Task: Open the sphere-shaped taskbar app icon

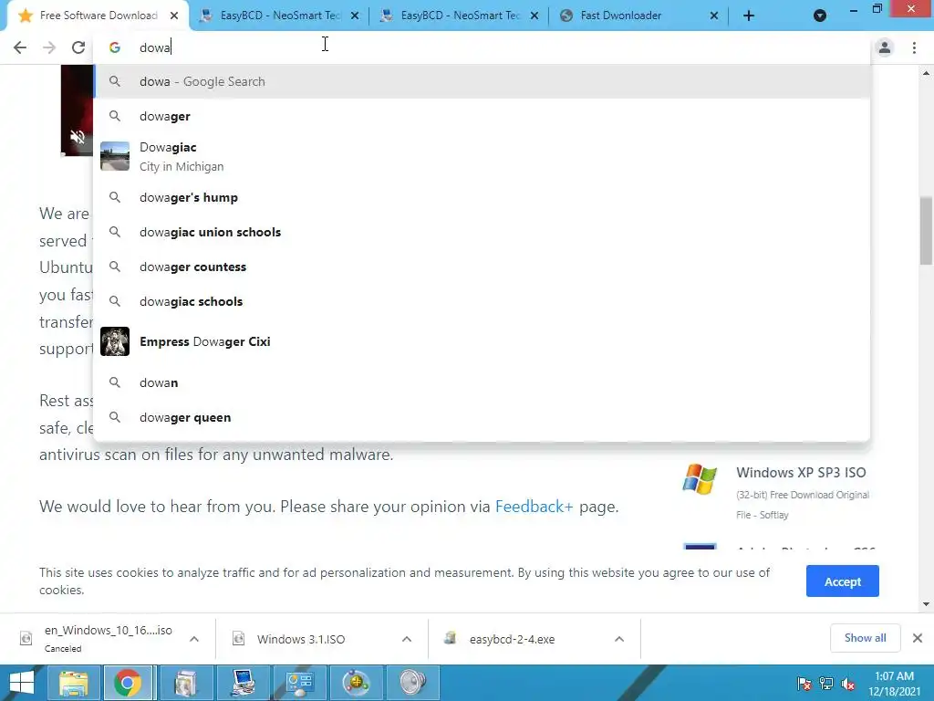Action: (x=356, y=683)
